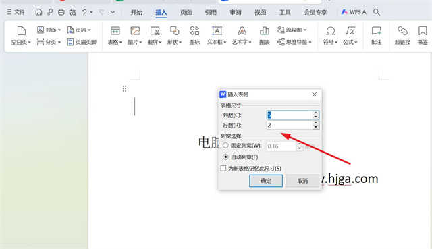The image size is (432, 249).
Task: Switch to the 插入 tab
Action: pyautogui.click(x=161, y=12)
